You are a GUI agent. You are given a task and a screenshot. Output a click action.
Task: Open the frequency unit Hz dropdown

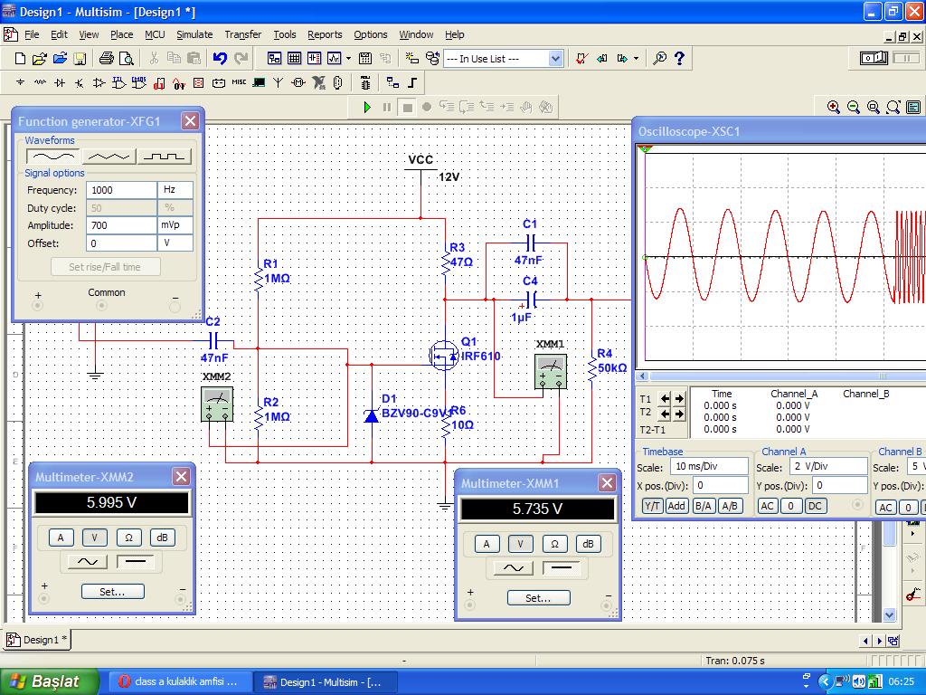tap(175, 190)
